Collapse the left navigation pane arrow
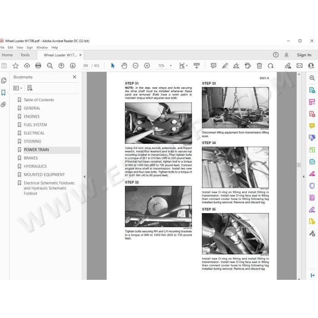Screen dimensions: 318x318 (x=84, y=177)
